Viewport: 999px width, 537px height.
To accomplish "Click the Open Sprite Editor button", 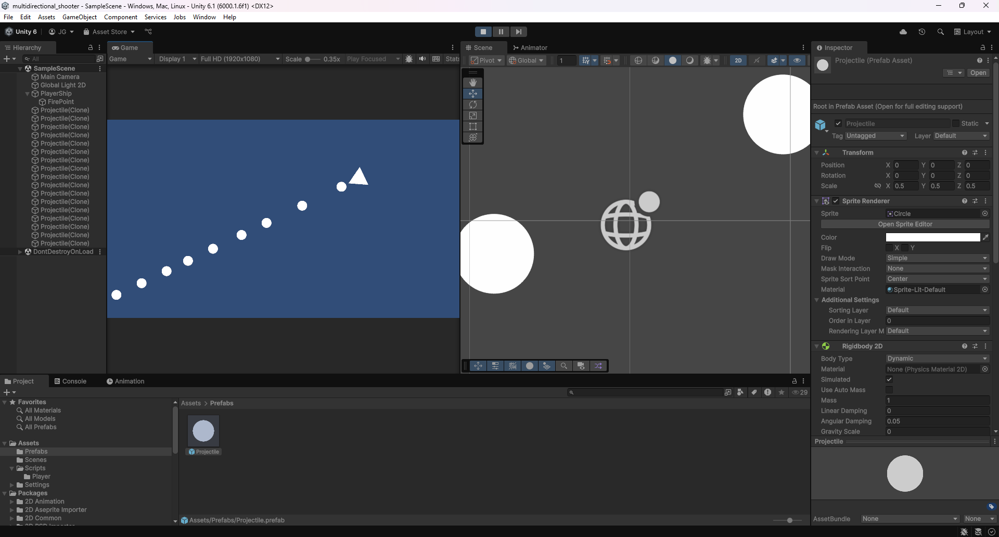I will (905, 224).
